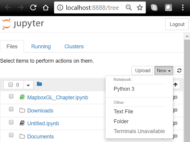Viewport: 190px width, 142px height.
Task: Switch to the Running tab
Action: (41, 47)
